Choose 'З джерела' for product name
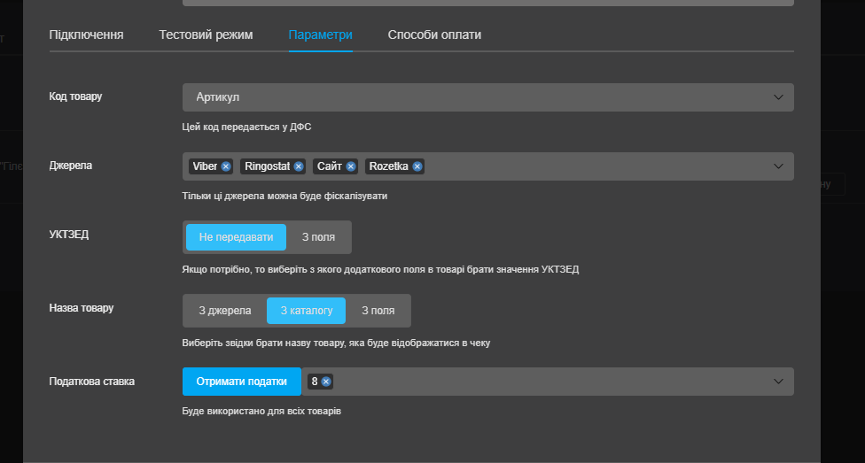 coord(225,311)
